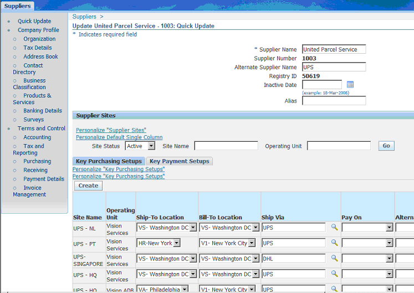Click the Suppliers breadcrumb link

pos(84,17)
